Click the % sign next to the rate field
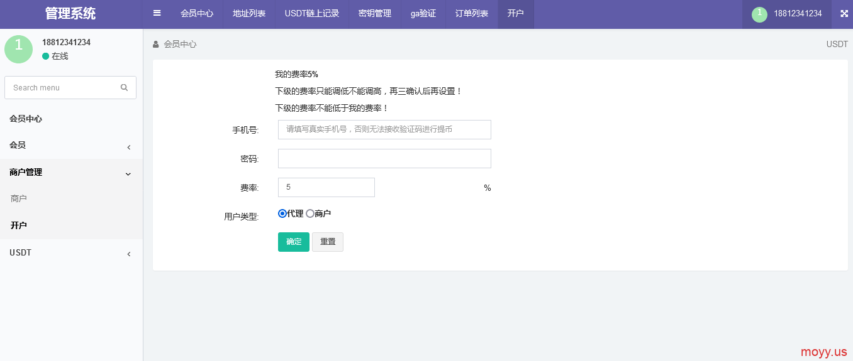 coord(488,188)
